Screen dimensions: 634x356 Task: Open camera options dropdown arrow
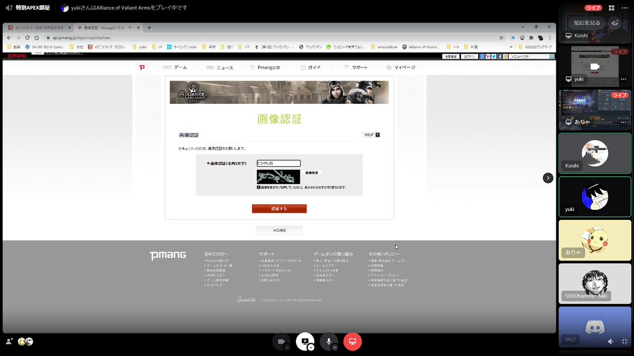[287, 348]
